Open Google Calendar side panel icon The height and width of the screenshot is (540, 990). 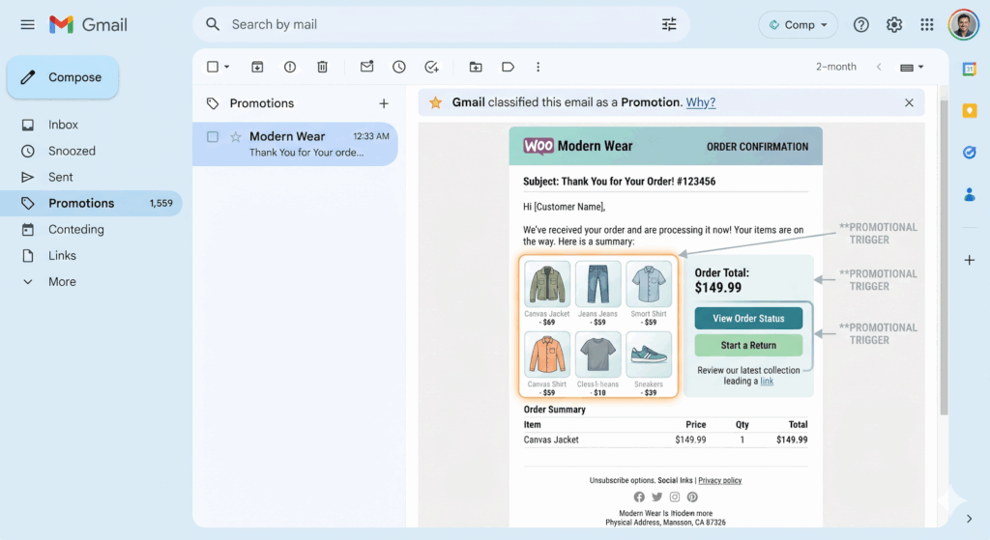[969, 70]
